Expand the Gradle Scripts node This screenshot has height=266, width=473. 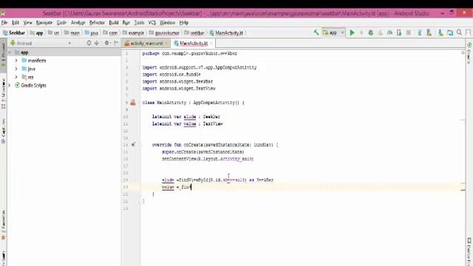pyautogui.click(x=10, y=86)
